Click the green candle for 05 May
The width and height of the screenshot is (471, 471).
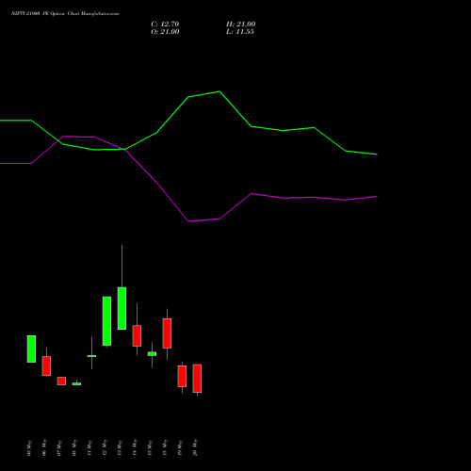31,349
